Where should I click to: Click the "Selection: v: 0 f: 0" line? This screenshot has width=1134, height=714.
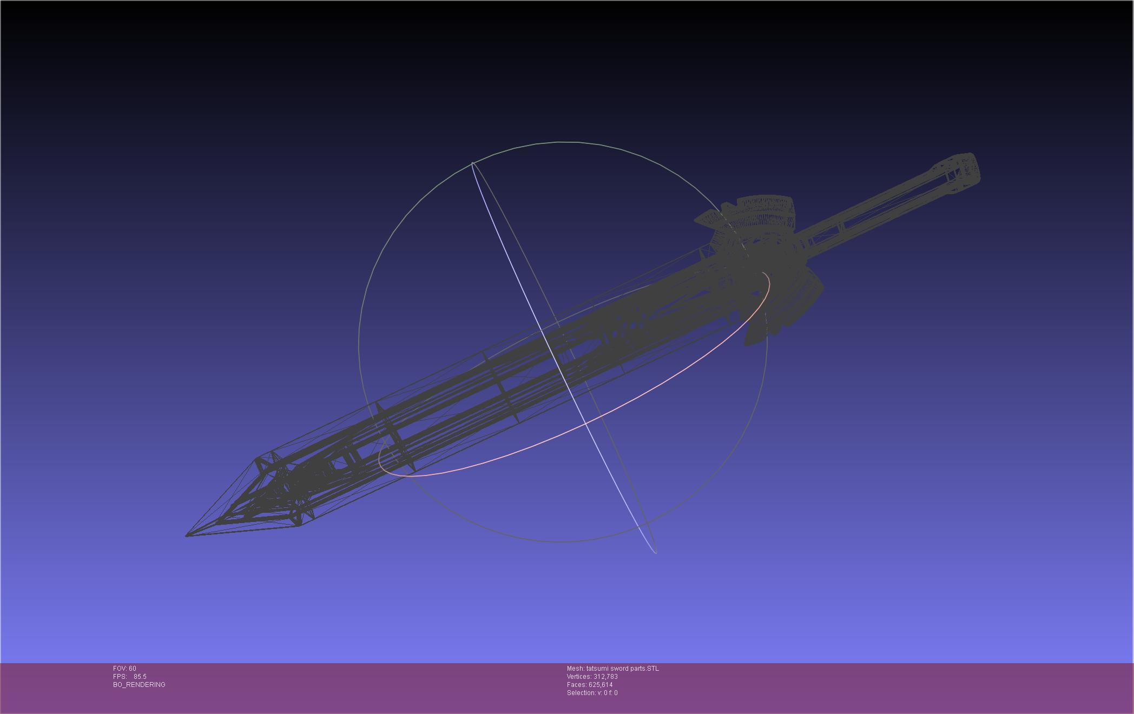click(x=592, y=693)
